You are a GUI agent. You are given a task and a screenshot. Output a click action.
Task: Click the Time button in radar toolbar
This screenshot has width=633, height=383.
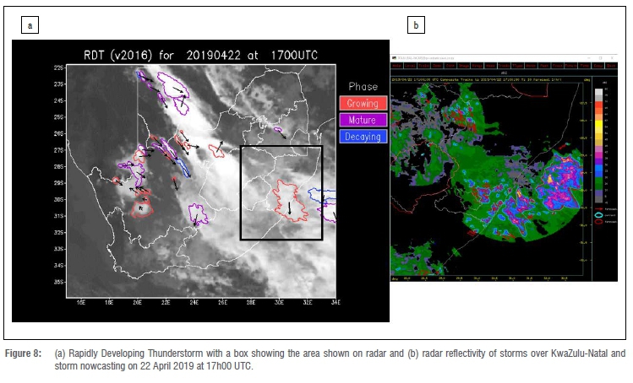[x=584, y=65]
